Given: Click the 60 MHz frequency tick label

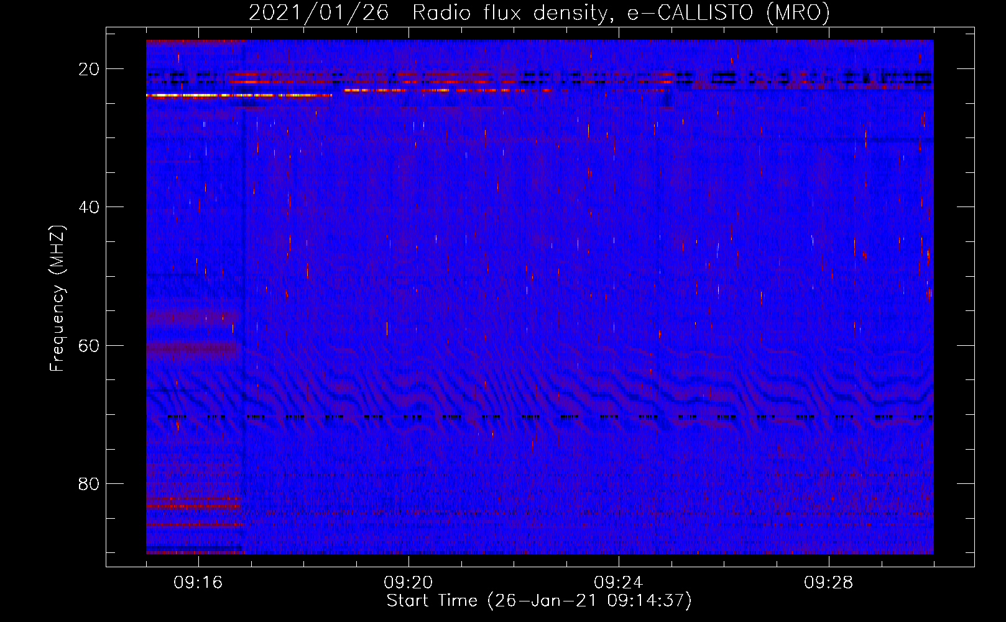Looking at the screenshot, I should pos(89,345).
